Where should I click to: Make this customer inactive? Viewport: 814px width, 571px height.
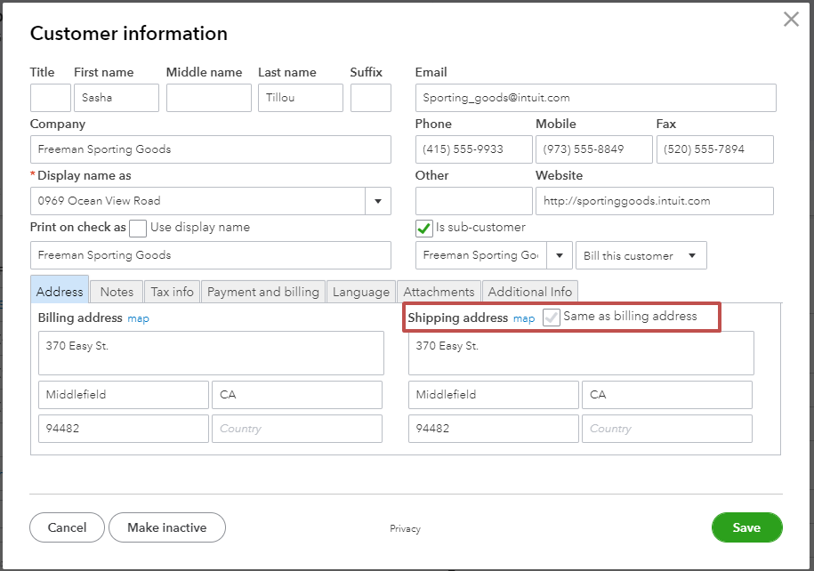point(167,527)
